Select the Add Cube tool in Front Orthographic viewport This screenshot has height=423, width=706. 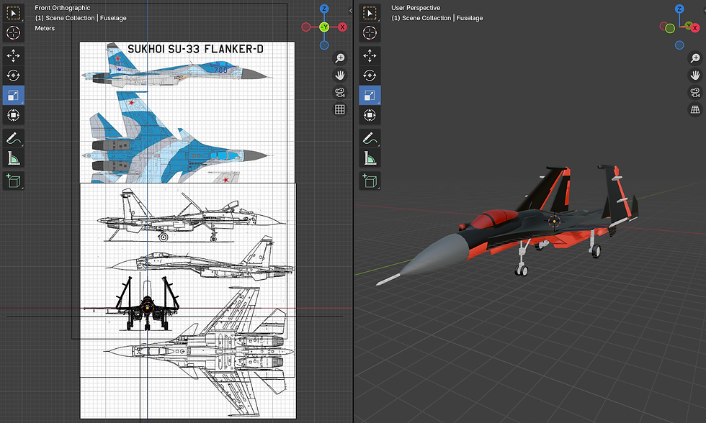pos(14,181)
